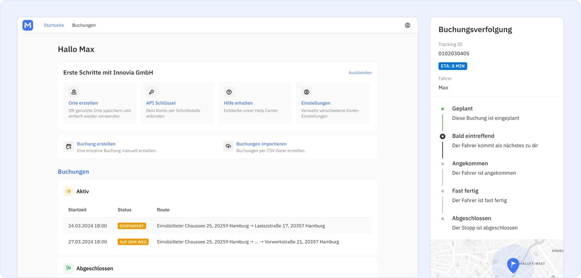The height and width of the screenshot is (278, 581).
Task: Select the Bald eintreffend timeline marker
Action: [442, 136]
